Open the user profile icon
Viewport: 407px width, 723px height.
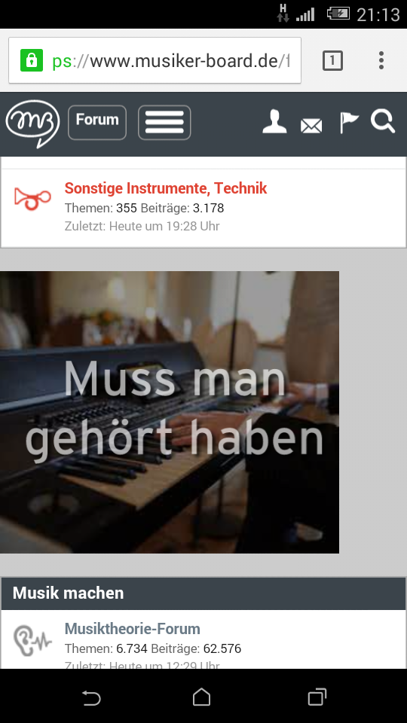tap(274, 122)
